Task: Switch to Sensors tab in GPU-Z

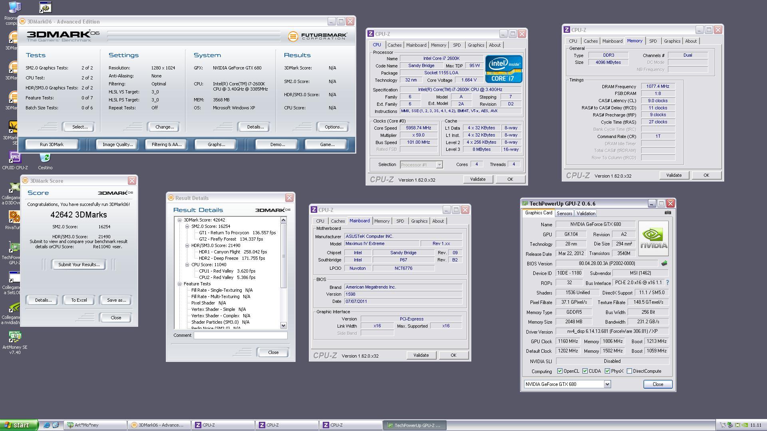Action: coord(564,214)
